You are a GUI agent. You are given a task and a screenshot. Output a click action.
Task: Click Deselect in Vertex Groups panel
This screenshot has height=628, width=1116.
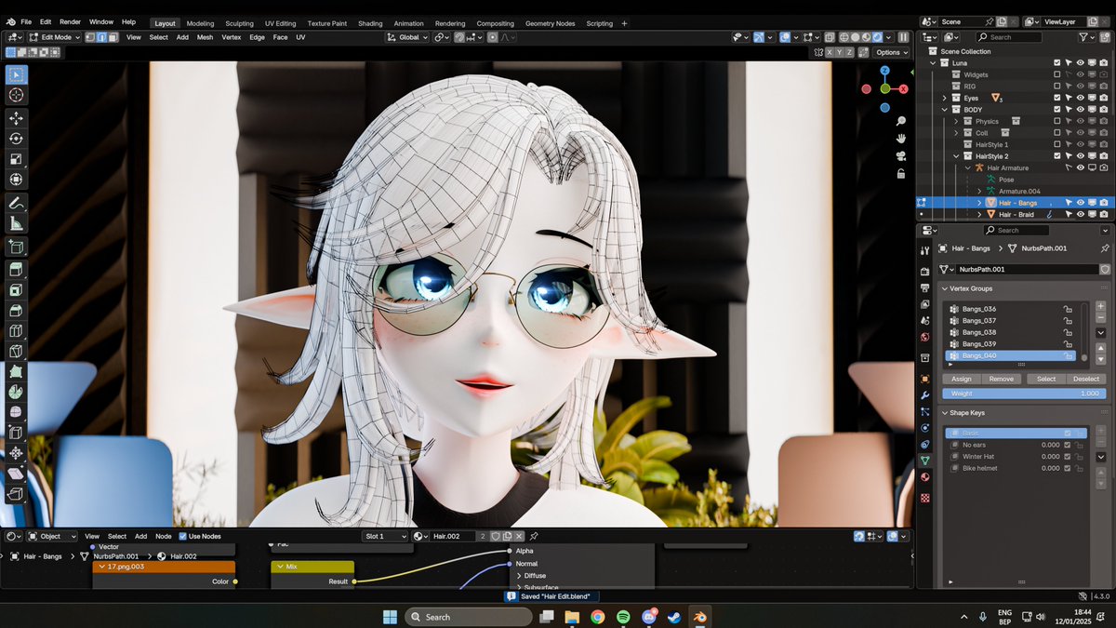coord(1086,379)
